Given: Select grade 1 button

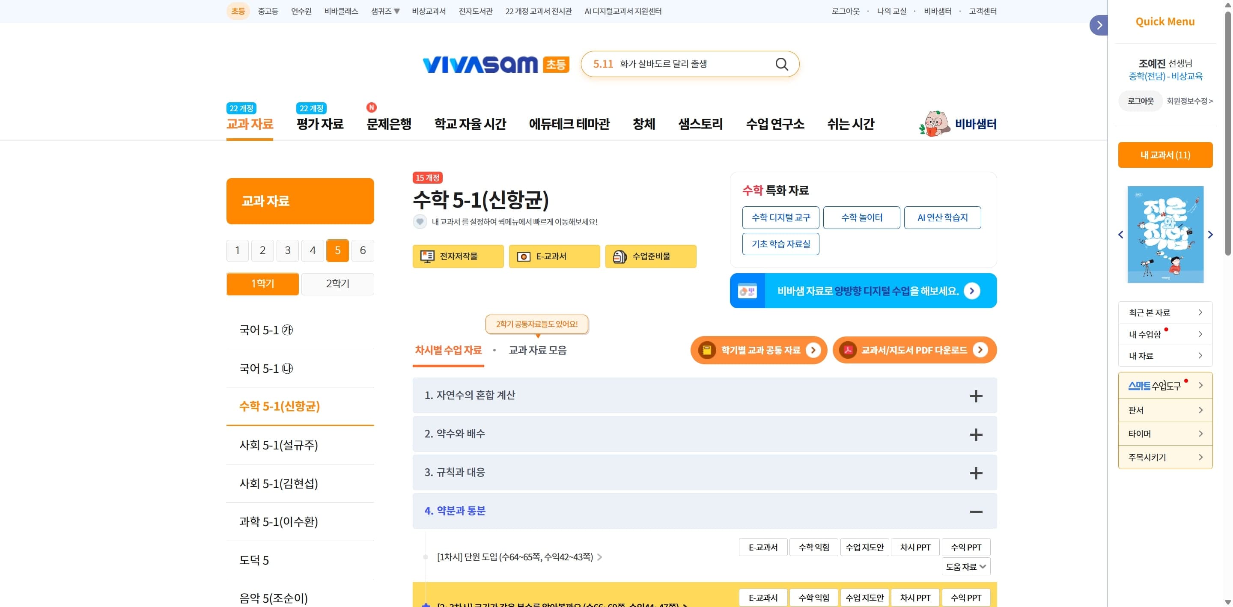Looking at the screenshot, I should pos(238,250).
